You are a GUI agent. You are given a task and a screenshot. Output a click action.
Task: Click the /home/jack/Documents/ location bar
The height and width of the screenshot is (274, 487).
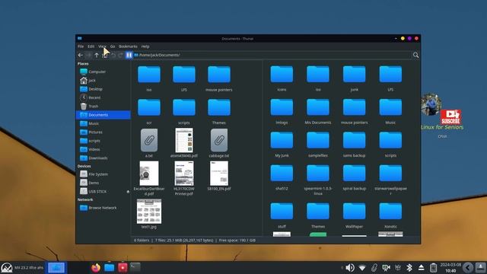point(272,55)
